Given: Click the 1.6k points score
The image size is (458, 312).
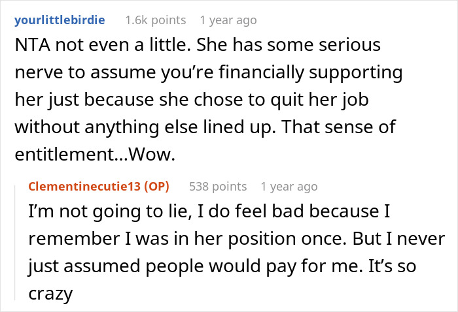Looking at the screenshot, I should pyautogui.click(x=156, y=20).
